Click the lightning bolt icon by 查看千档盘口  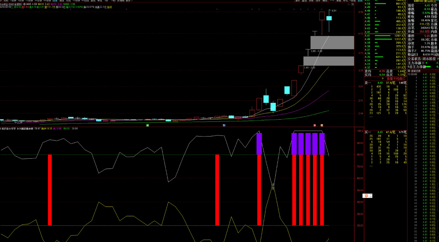[x=382, y=79]
